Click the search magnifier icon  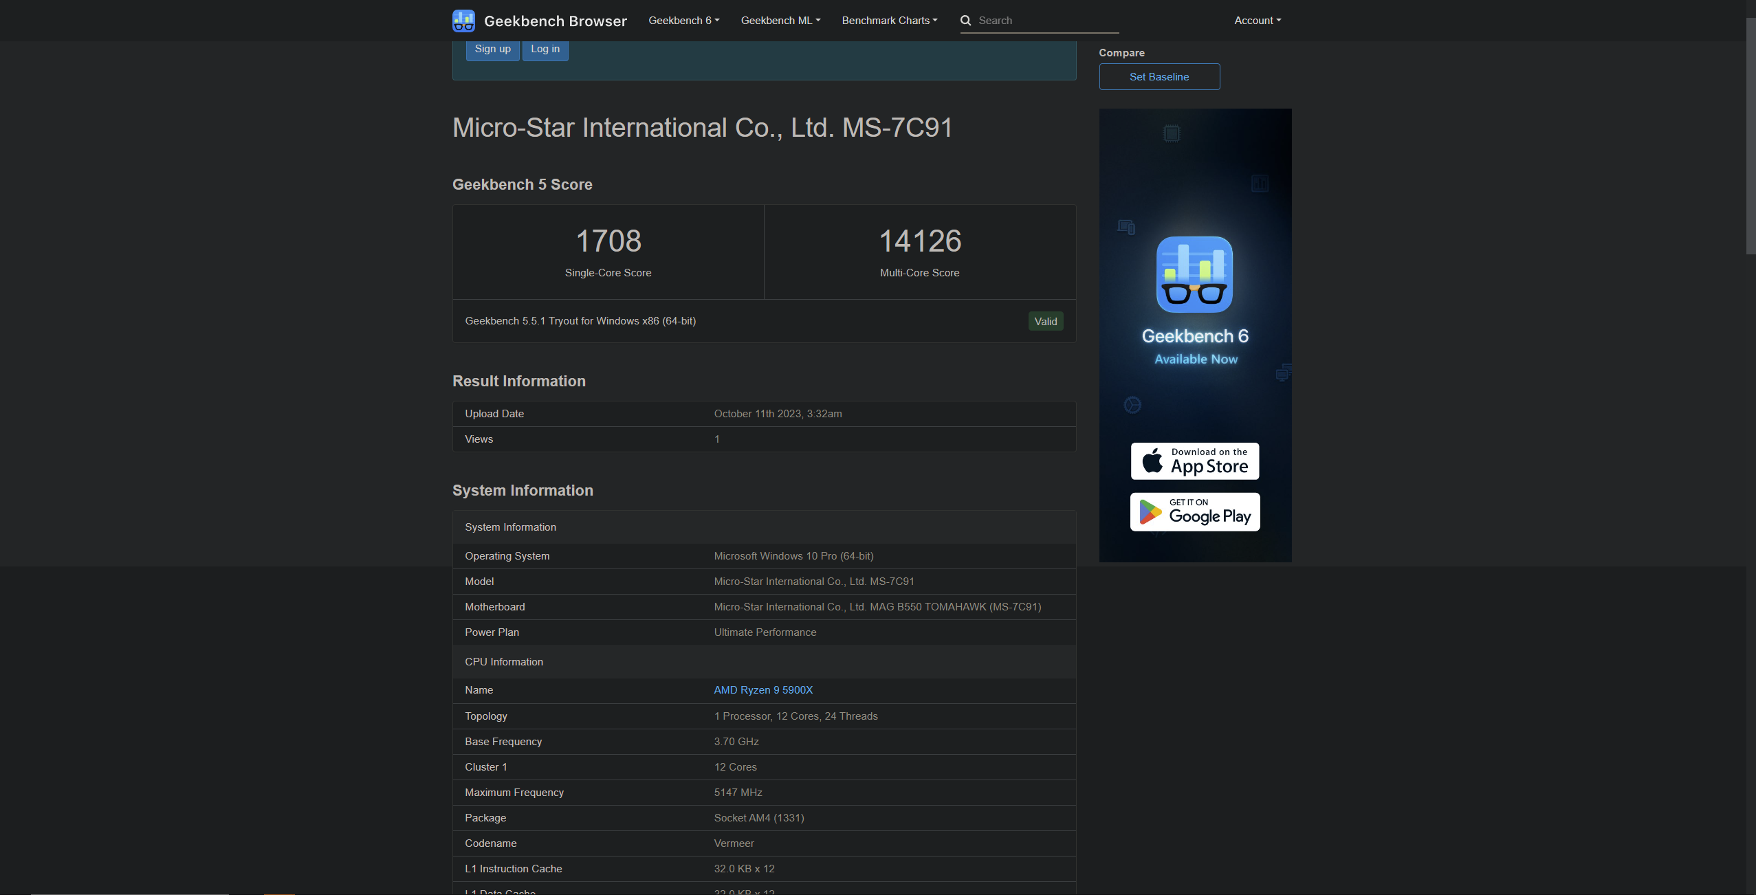pyautogui.click(x=966, y=21)
